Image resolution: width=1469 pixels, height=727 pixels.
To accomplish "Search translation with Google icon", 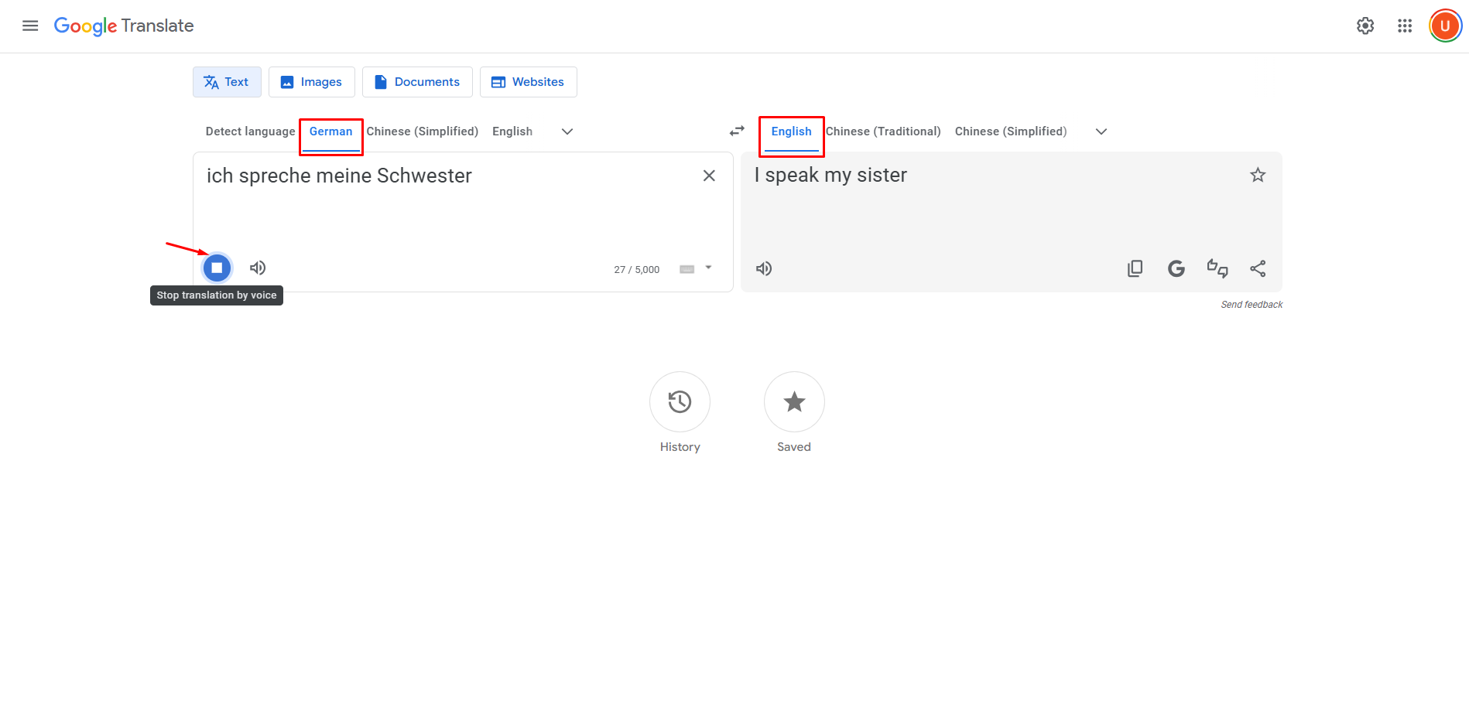I will (1176, 268).
